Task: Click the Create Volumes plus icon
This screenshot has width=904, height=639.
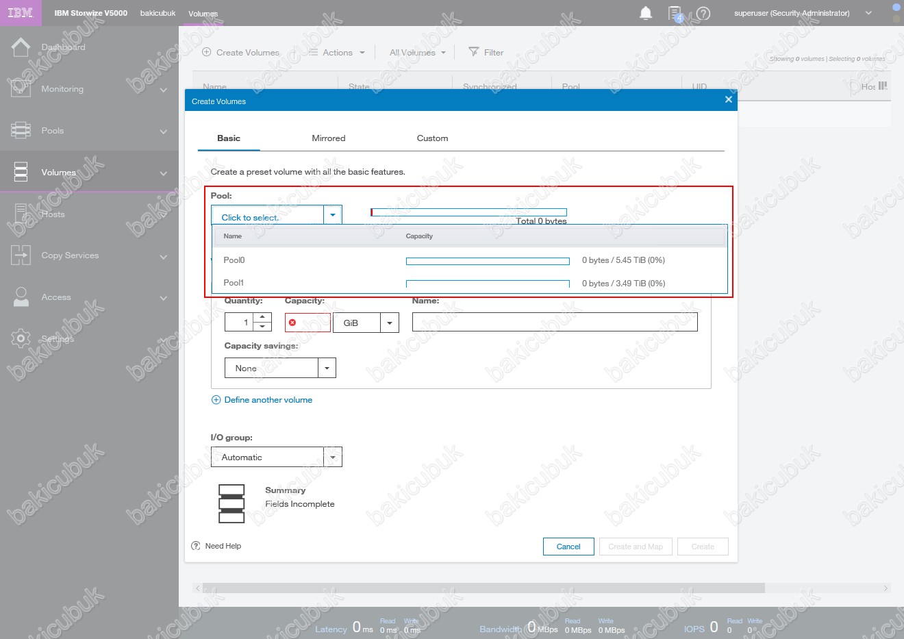Action: [206, 52]
